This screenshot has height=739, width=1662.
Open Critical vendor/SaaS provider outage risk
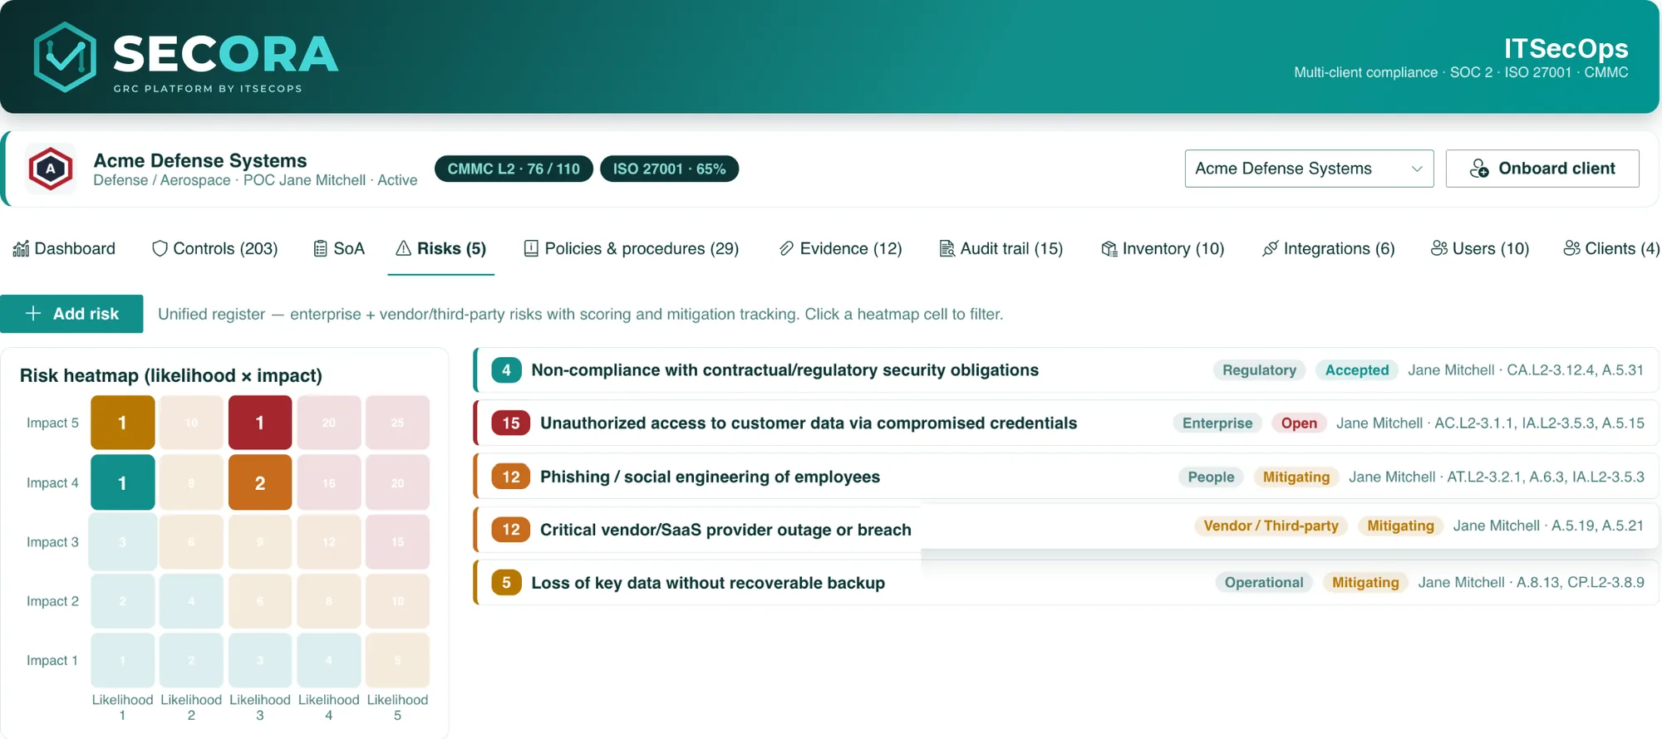[1065, 528]
